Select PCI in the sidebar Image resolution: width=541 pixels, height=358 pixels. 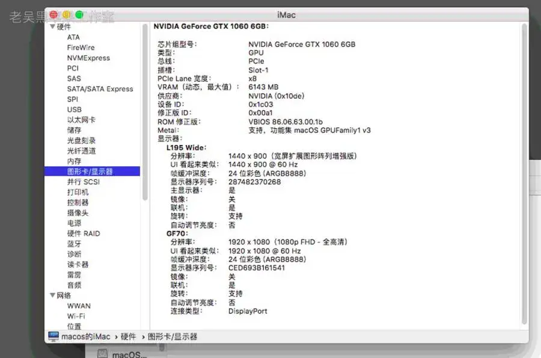coord(73,68)
